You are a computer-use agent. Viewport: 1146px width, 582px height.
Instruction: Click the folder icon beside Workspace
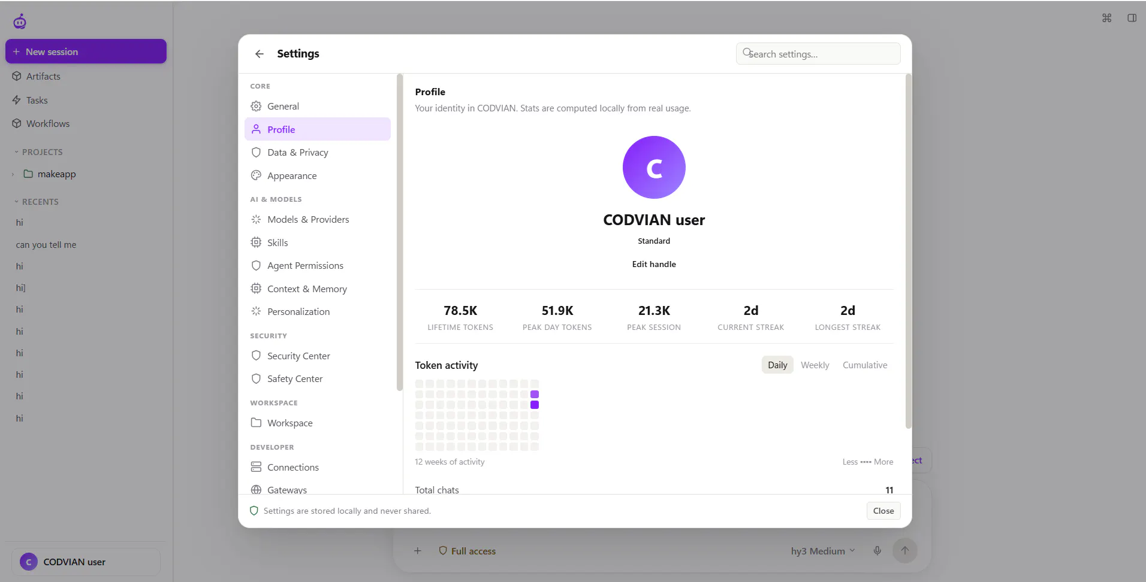pos(256,423)
